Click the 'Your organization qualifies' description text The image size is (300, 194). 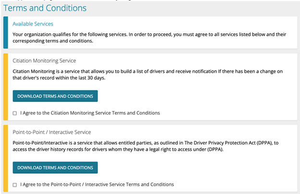tap(144, 34)
